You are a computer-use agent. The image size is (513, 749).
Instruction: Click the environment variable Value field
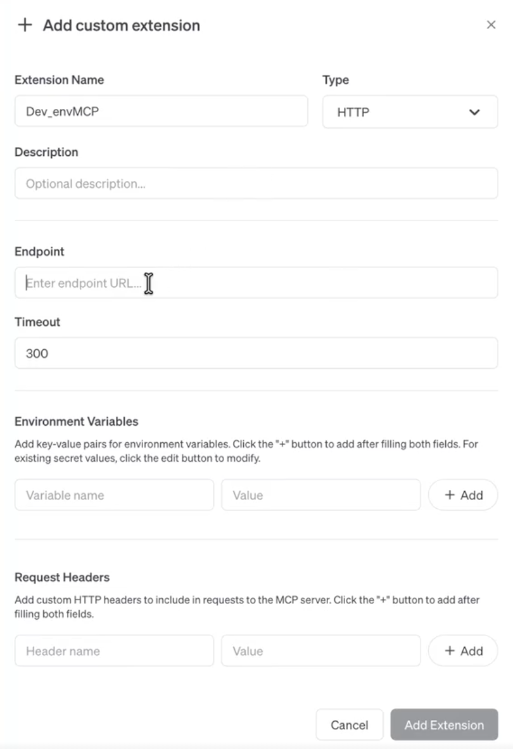point(320,495)
